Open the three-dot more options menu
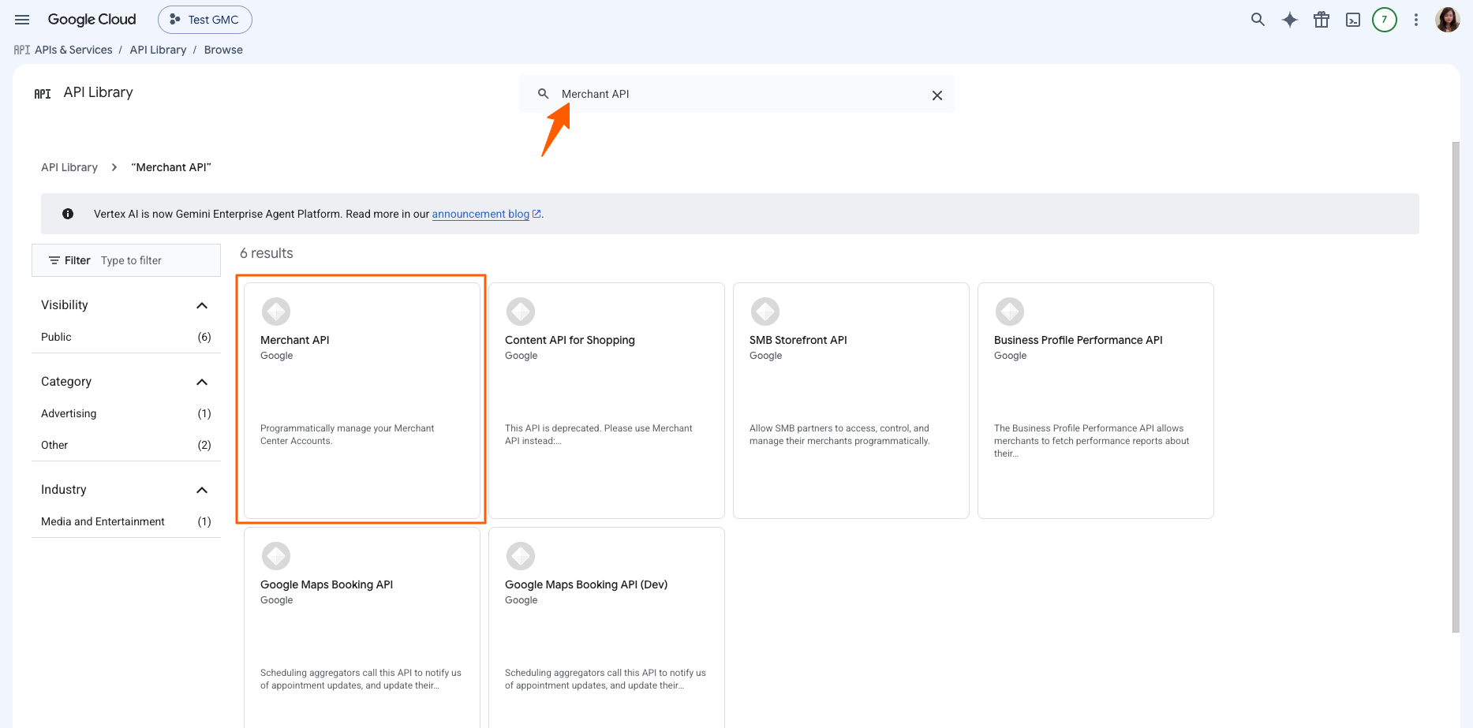Screen dimensions: 1473x728 pyautogui.click(x=1416, y=20)
